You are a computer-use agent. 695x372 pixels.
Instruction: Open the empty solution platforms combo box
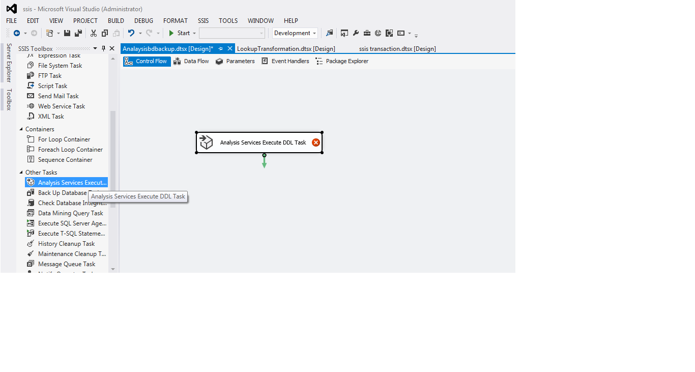point(232,33)
